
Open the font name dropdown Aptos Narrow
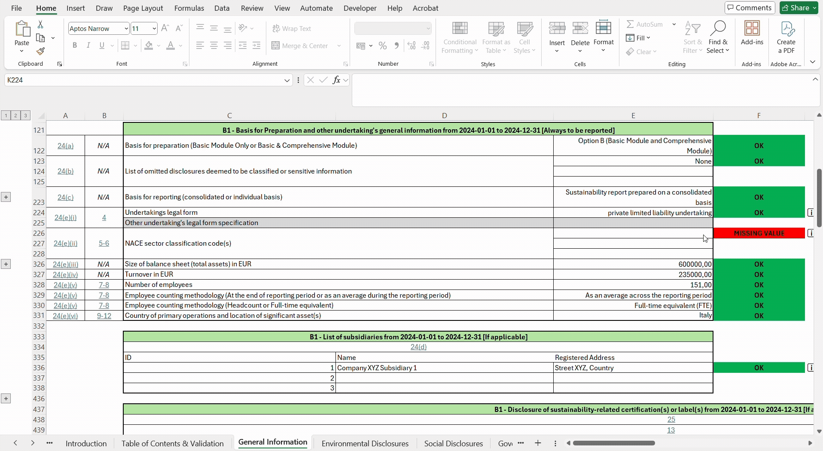99,28
